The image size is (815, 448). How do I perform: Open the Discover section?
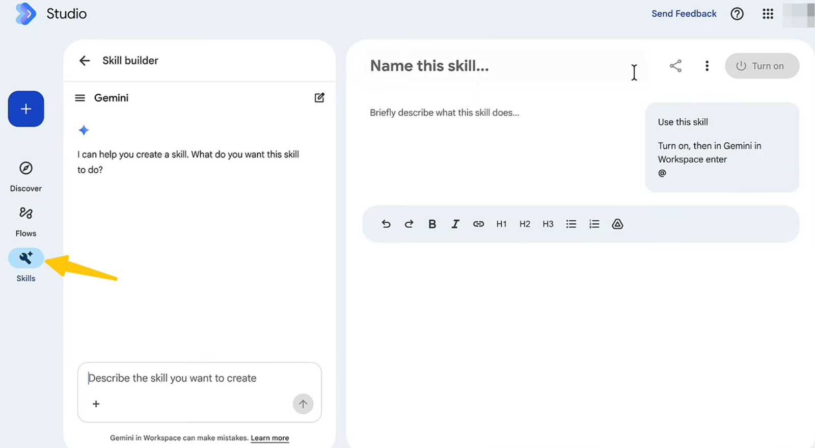26,176
